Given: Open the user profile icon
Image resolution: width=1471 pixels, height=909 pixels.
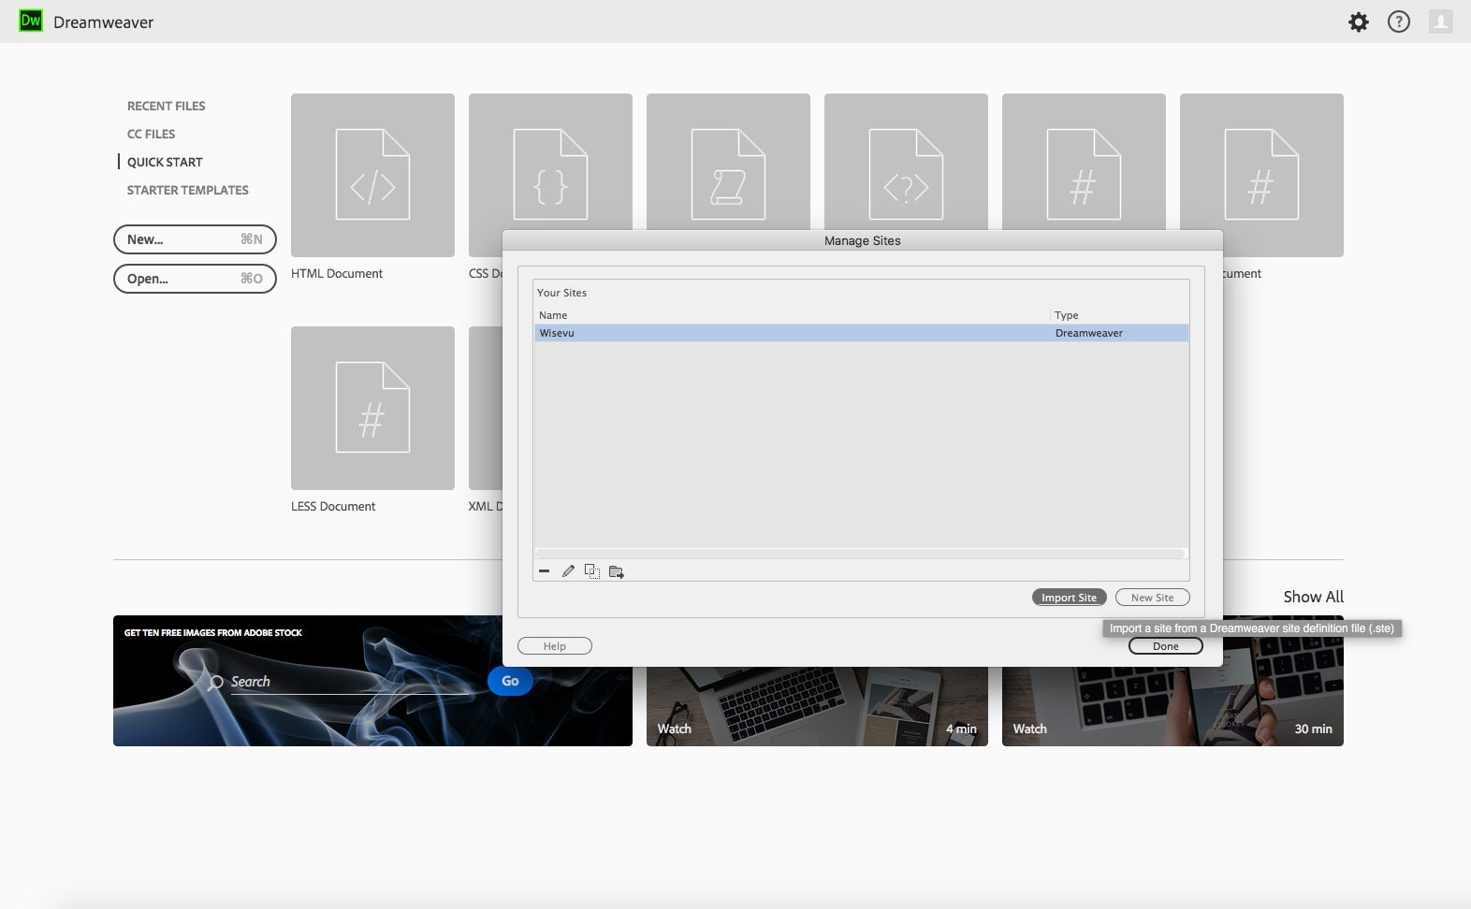Looking at the screenshot, I should click(x=1441, y=22).
